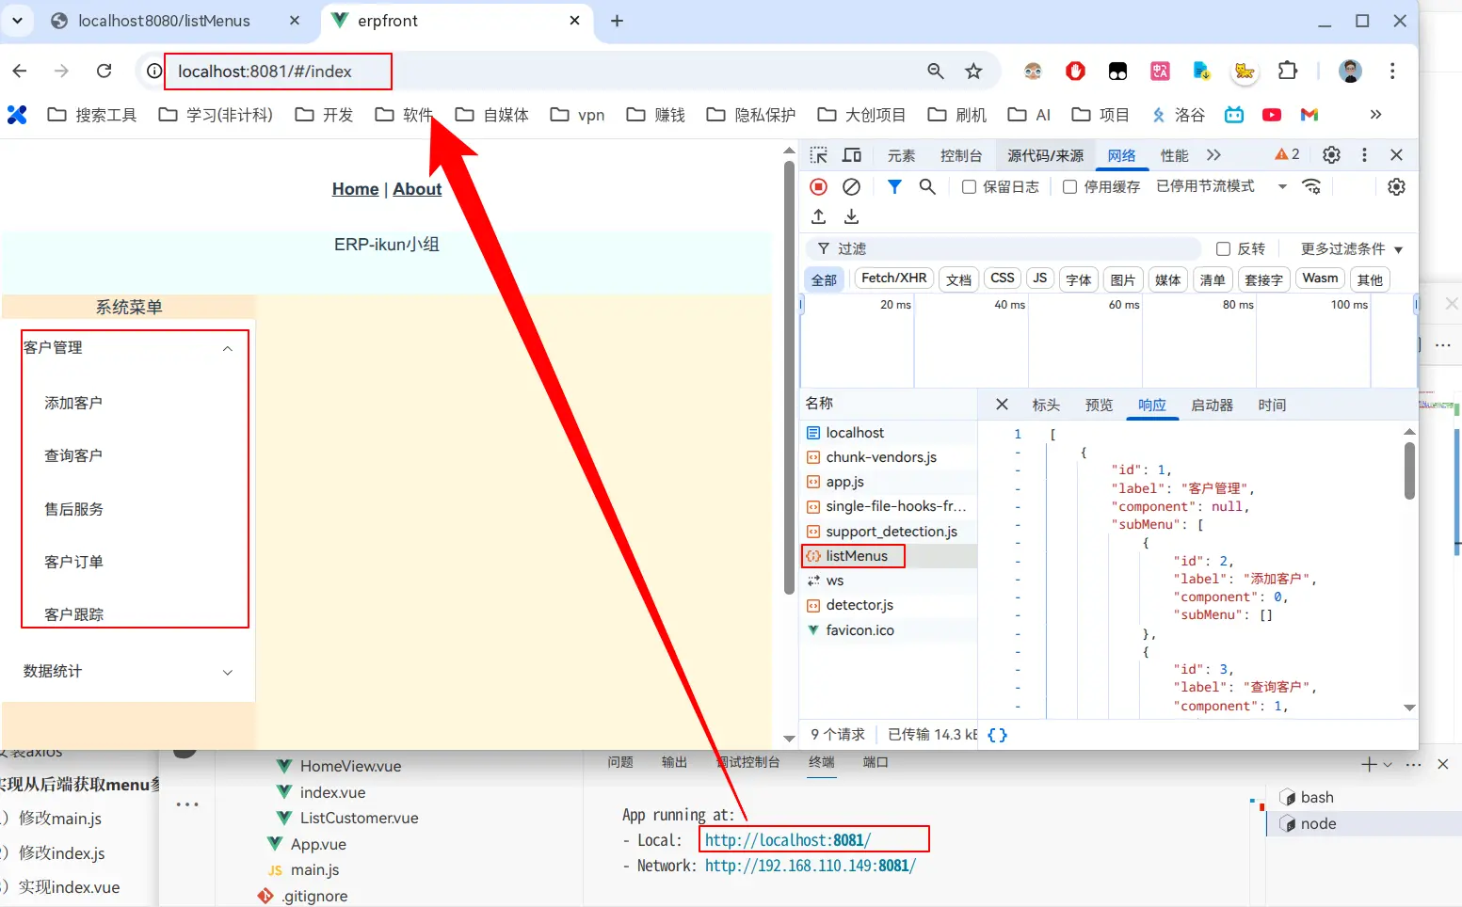Enable the 保留日志 checkbox
Image resolution: width=1462 pixels, height=907 pixels.
[x=969, y=186]
